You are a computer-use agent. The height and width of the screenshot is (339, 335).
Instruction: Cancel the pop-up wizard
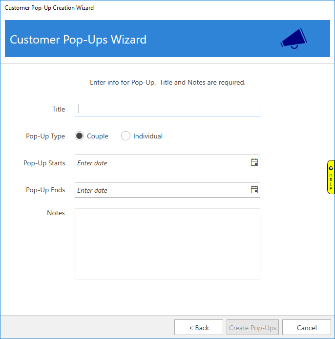(x=306, y=328)
